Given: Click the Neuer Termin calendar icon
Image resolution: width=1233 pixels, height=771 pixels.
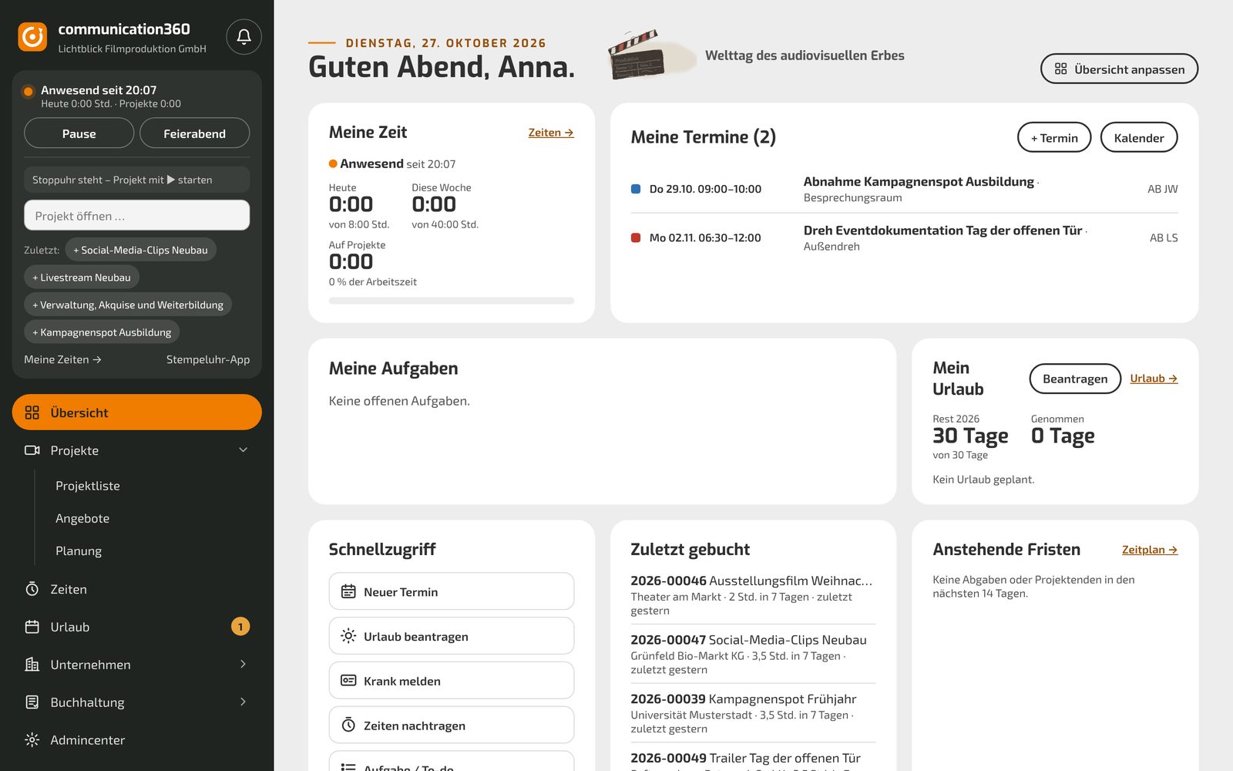Looking at the screenshot, I should [348, 591].
